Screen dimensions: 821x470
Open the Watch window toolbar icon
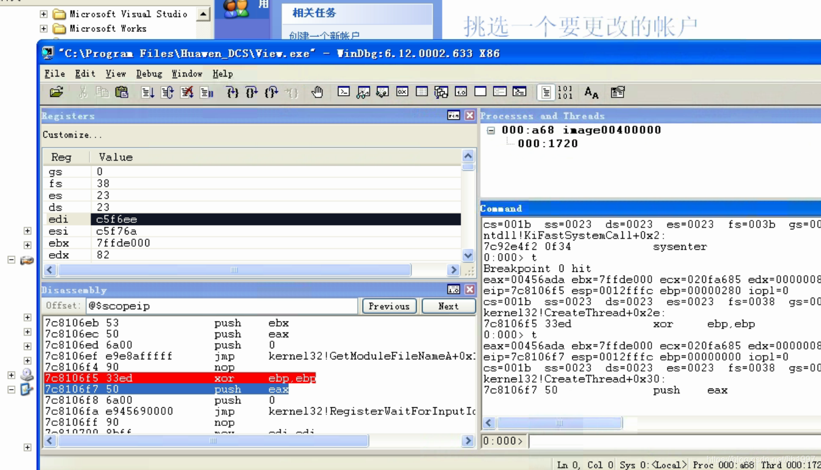(x=363, y=92)
